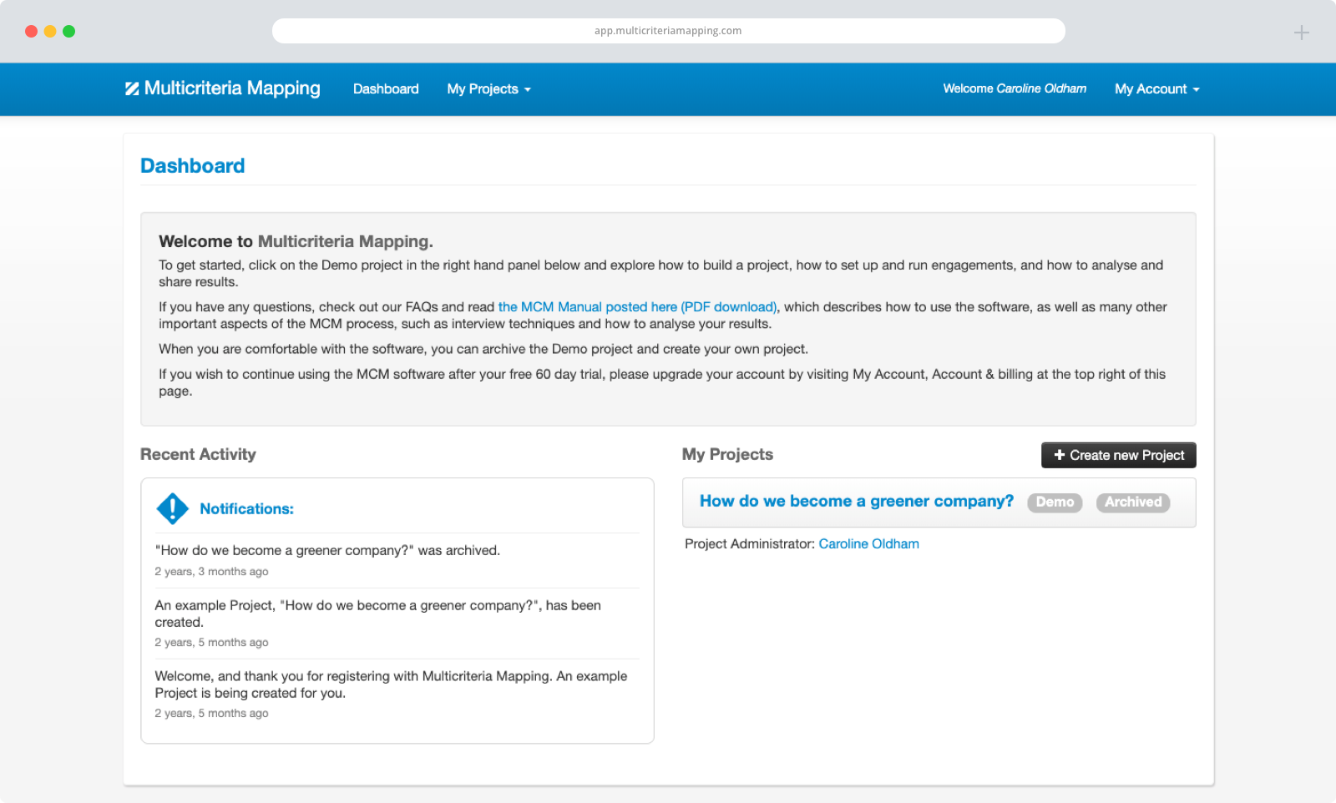
Task: Click the Create new Project button
Action: coord(1118,455)
